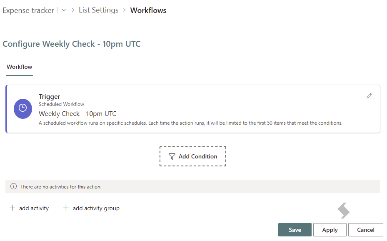This screenshot has width=387, height=241.
Task: Click the funnel icon in Add Condition
Action: 172,156
